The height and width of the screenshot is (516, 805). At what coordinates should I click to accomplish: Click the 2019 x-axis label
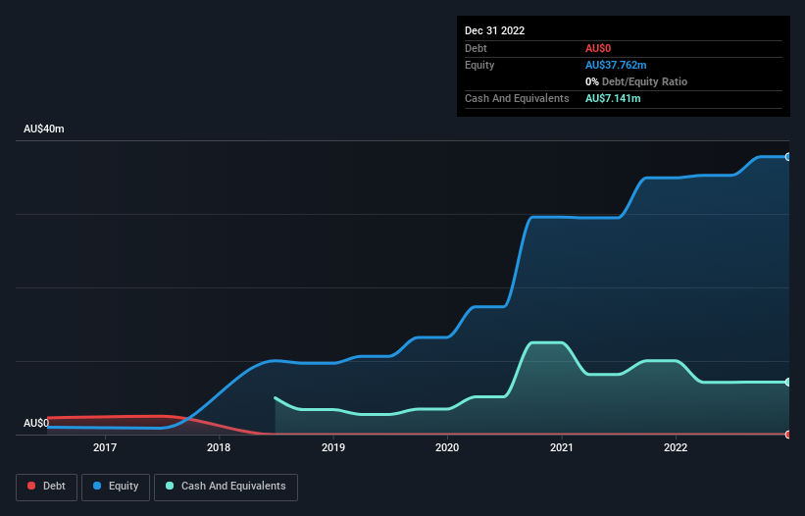(333, 447)
